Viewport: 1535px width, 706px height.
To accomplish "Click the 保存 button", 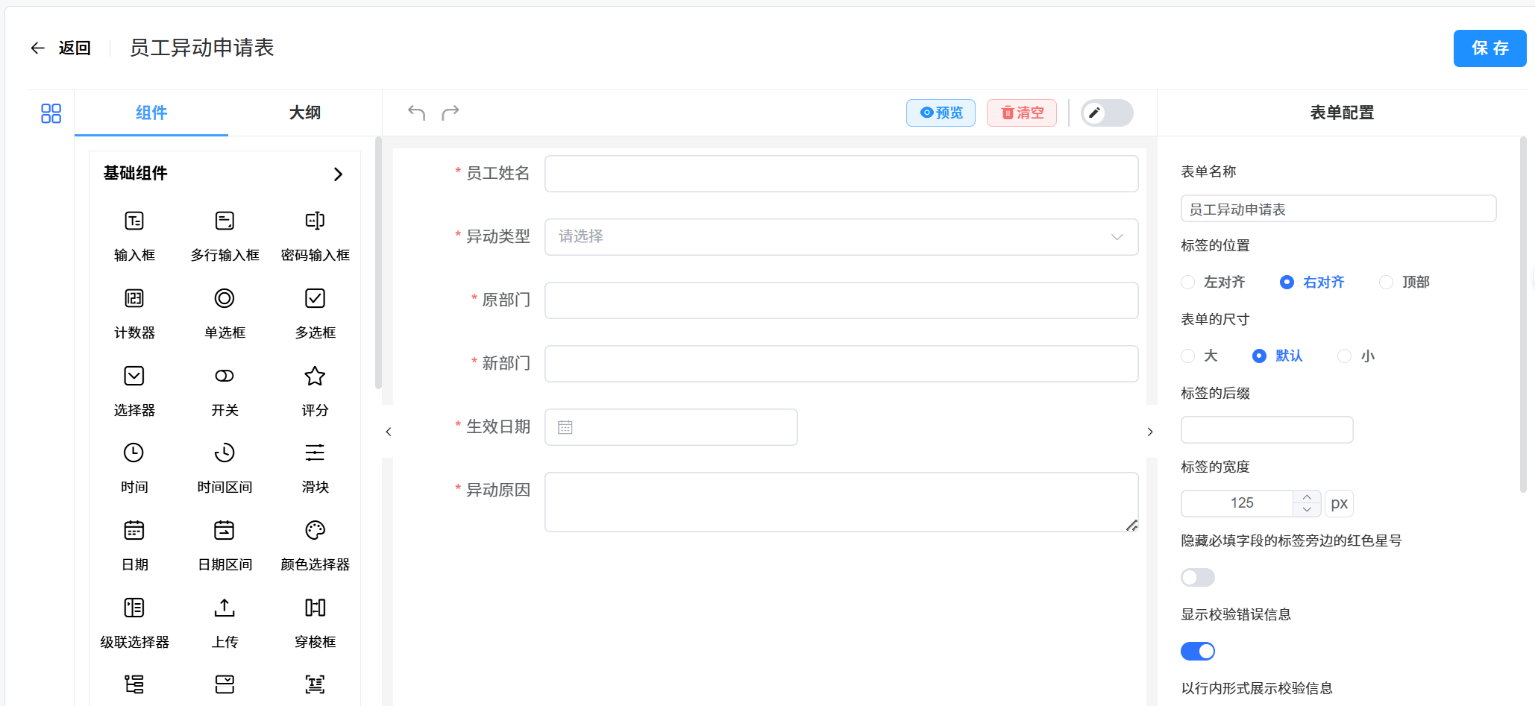I will pyautogui.click(x=1489, y=48).
